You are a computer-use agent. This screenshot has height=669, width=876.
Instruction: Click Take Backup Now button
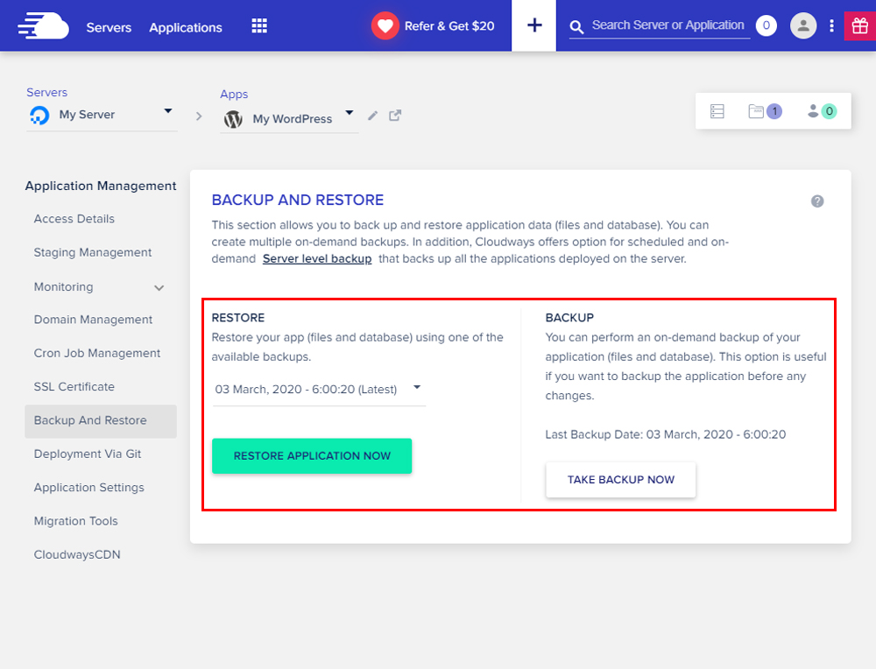click(621, 479)
